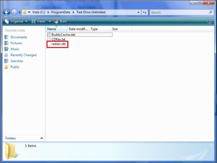Expand the hidden path chevrons before Vista (C:)

click(29, 12)
